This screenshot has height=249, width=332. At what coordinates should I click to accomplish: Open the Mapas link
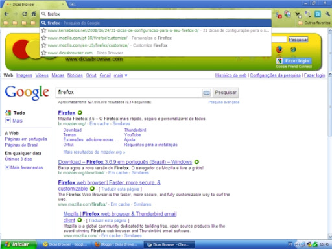[x=58, y=75]
